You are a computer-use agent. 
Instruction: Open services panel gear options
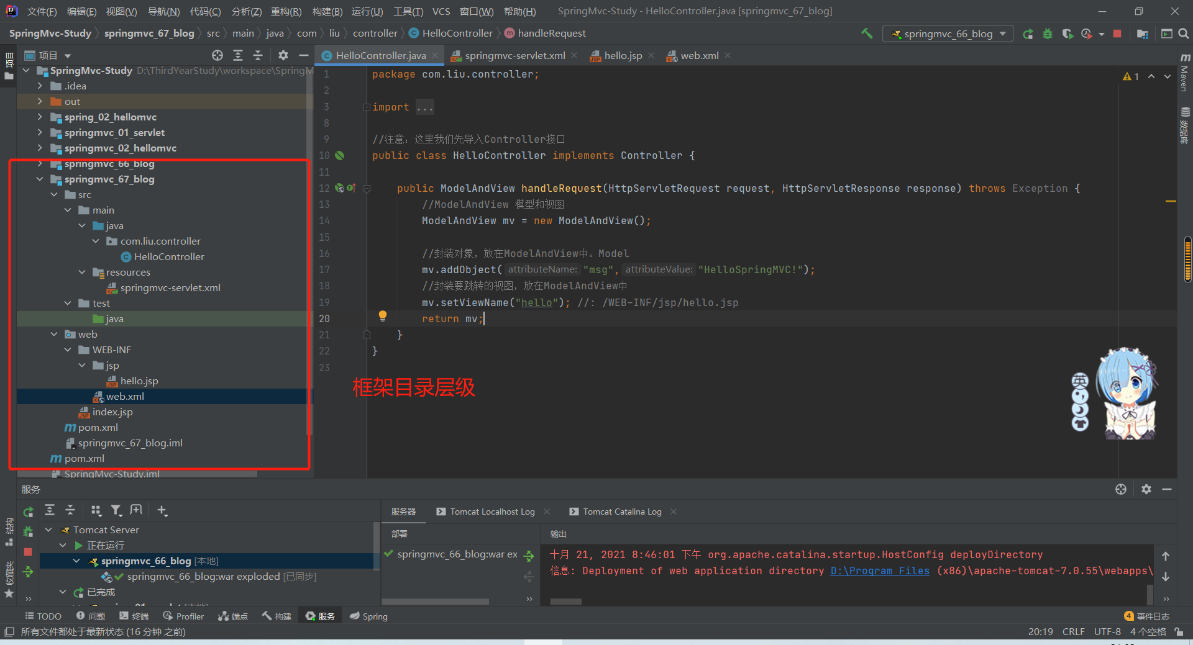[1146, 489]
